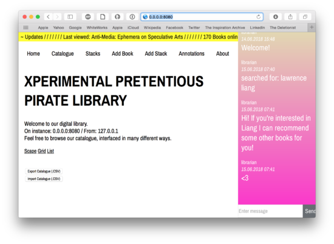334x244 pixels.
Task: Click the reload icon in address bar
Action: (258, 17)
